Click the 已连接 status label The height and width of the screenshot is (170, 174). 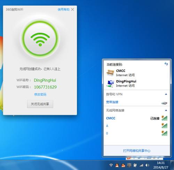(x=155, y=118)
